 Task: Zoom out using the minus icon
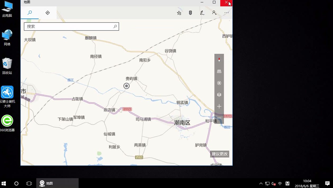(219, 118)
